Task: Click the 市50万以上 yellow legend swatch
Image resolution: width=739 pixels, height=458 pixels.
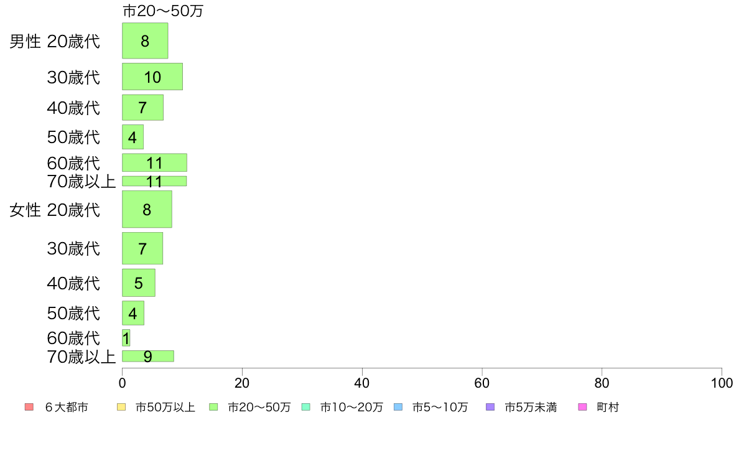Action: point(121,407)
